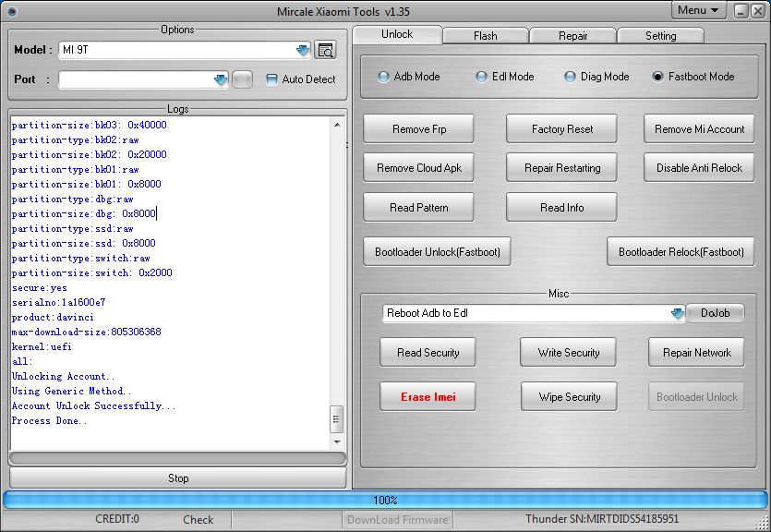Screen dimensions: 771x532
Task: Open the Model dropdown showing MI 9T
Action: (x=303, y=50)
